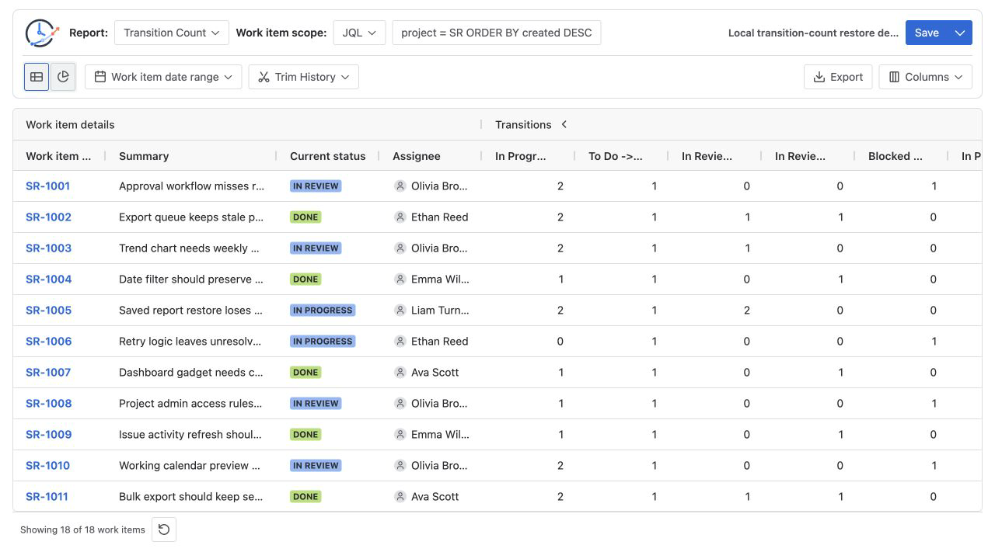
Task: Open the Columns dropdown
Action: [x=926, y=77]
